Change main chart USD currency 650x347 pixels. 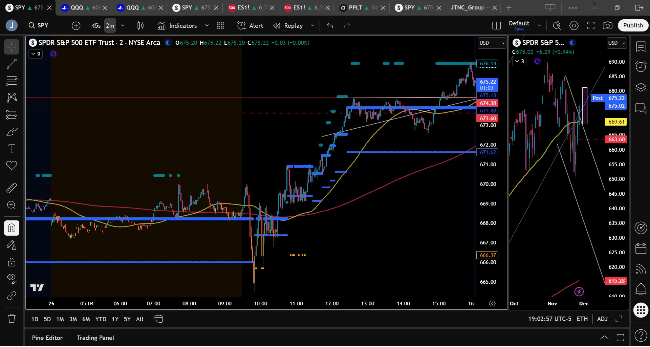(492, 43)
